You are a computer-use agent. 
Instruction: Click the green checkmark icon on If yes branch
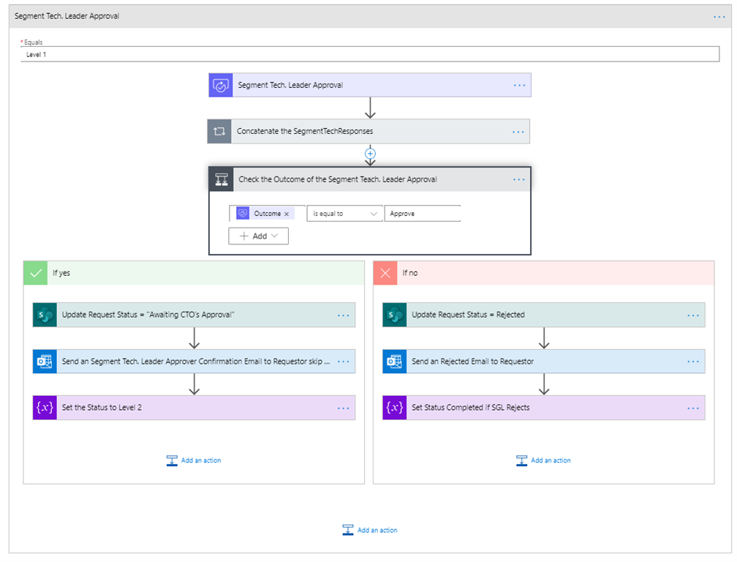pyautogui.click(x=35, y=272)
